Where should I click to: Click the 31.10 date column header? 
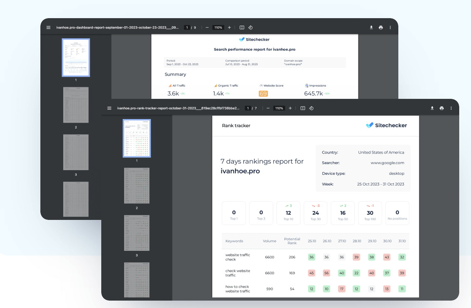pyautogui.click(x=402, y=241)
